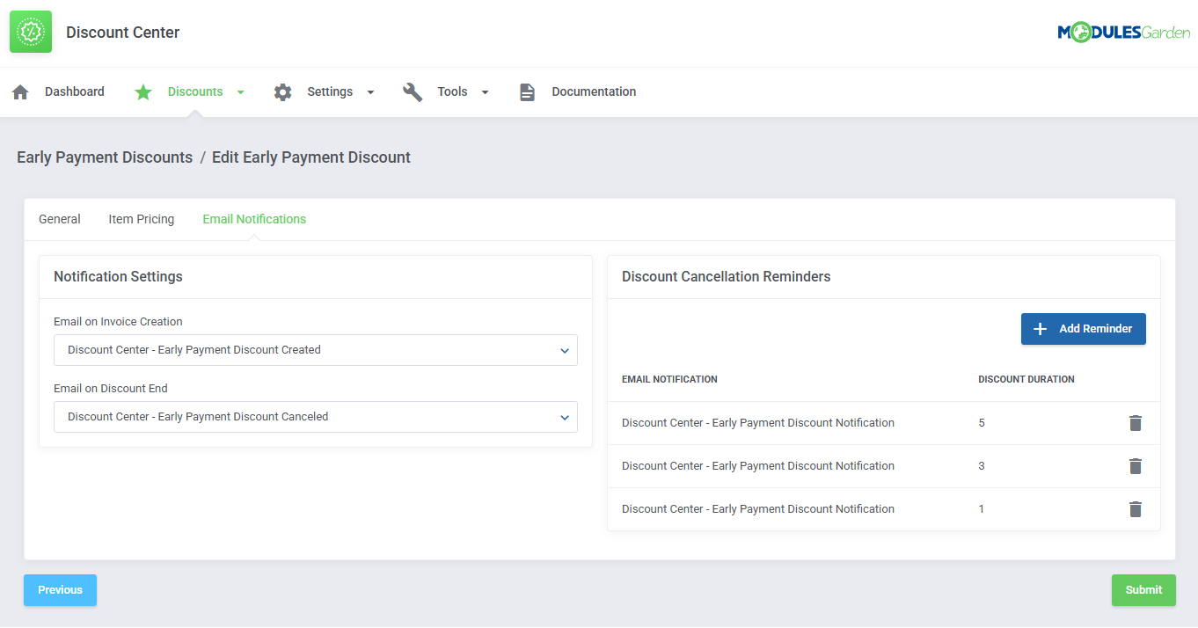Click the Documentation menu item
The image size is (1198, 628).
coord(594,91)
